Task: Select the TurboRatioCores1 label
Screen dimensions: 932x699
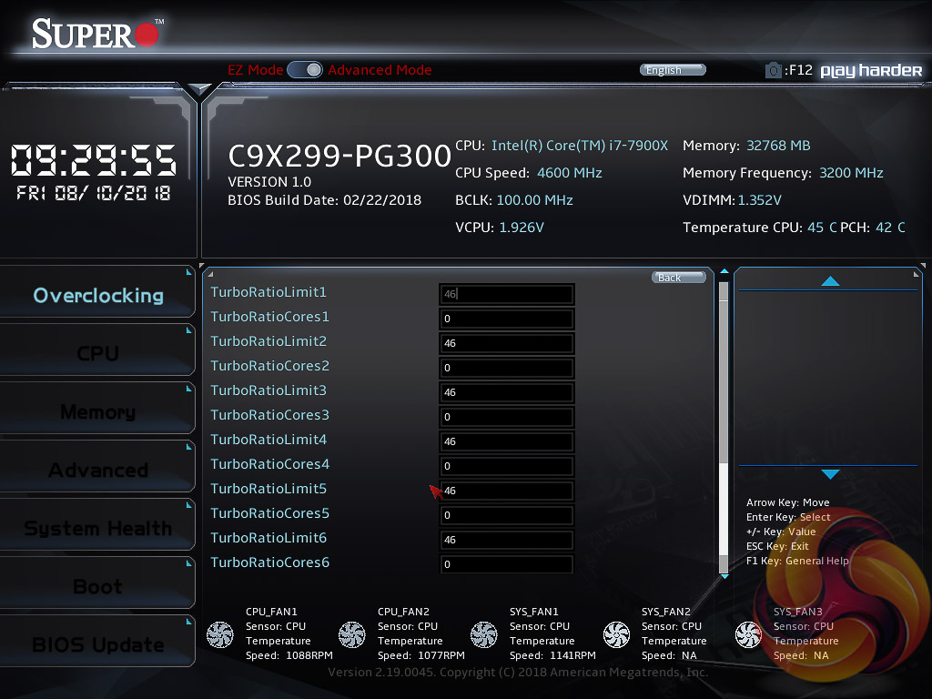Action: point(269,316)
